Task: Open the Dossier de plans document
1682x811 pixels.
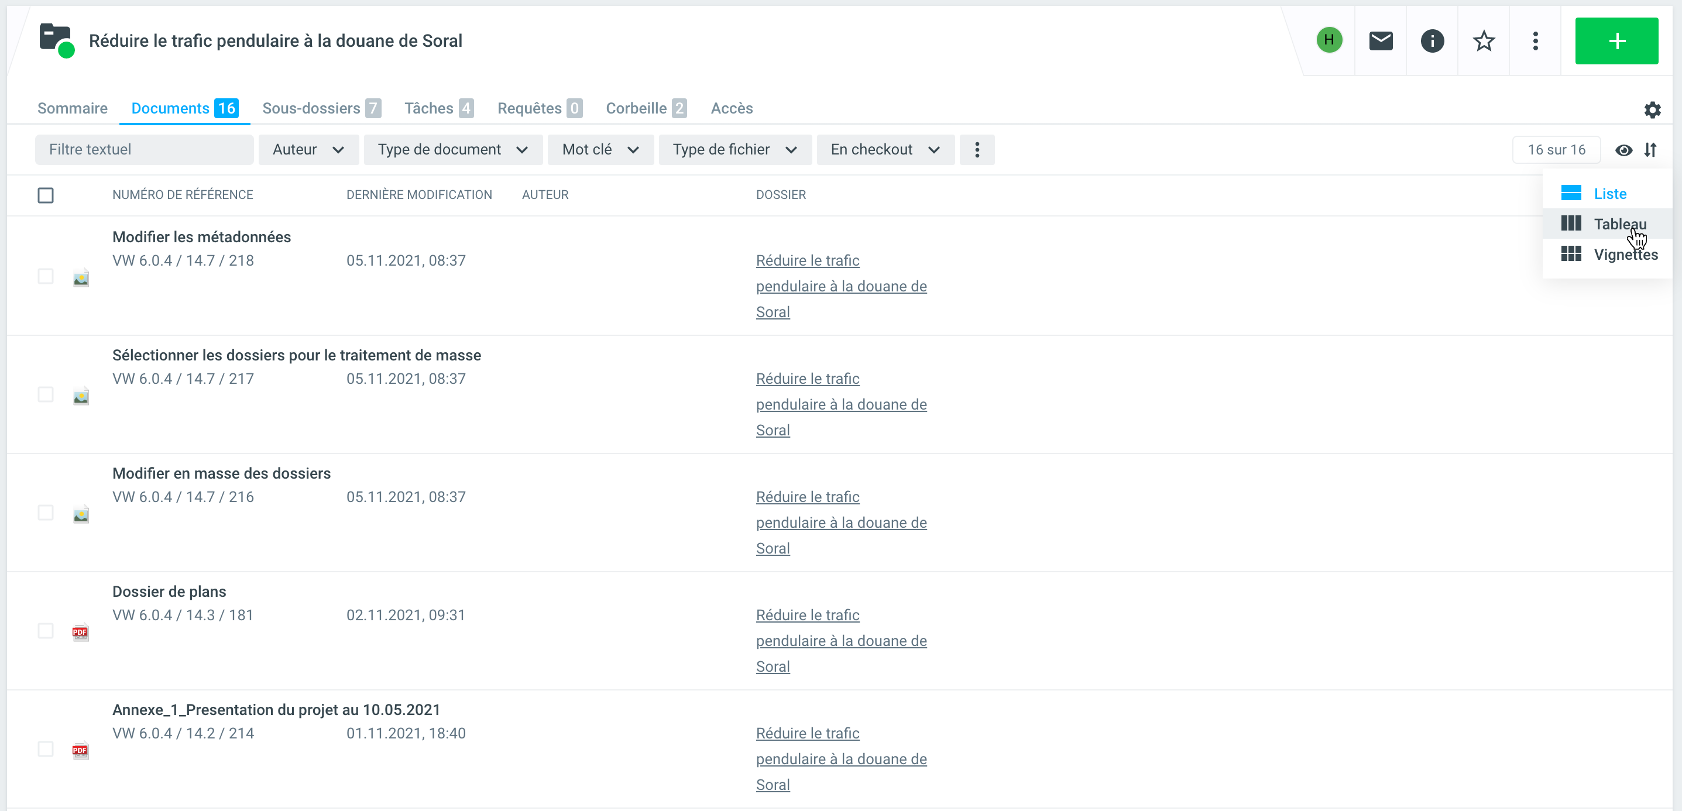Action: (169, 592)
